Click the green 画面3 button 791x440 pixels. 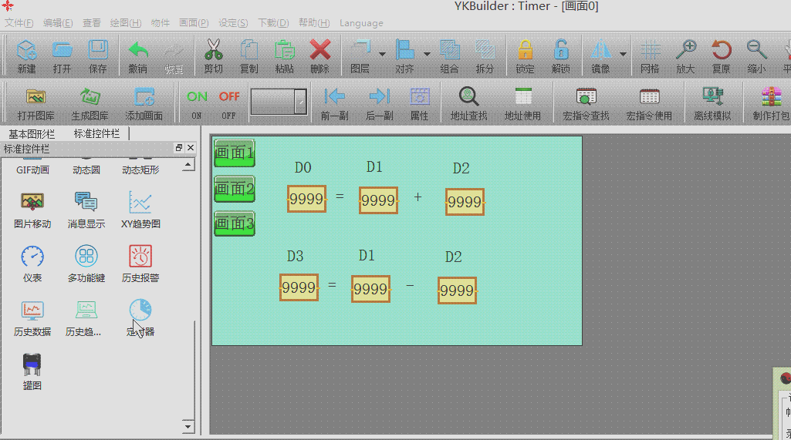234,224
